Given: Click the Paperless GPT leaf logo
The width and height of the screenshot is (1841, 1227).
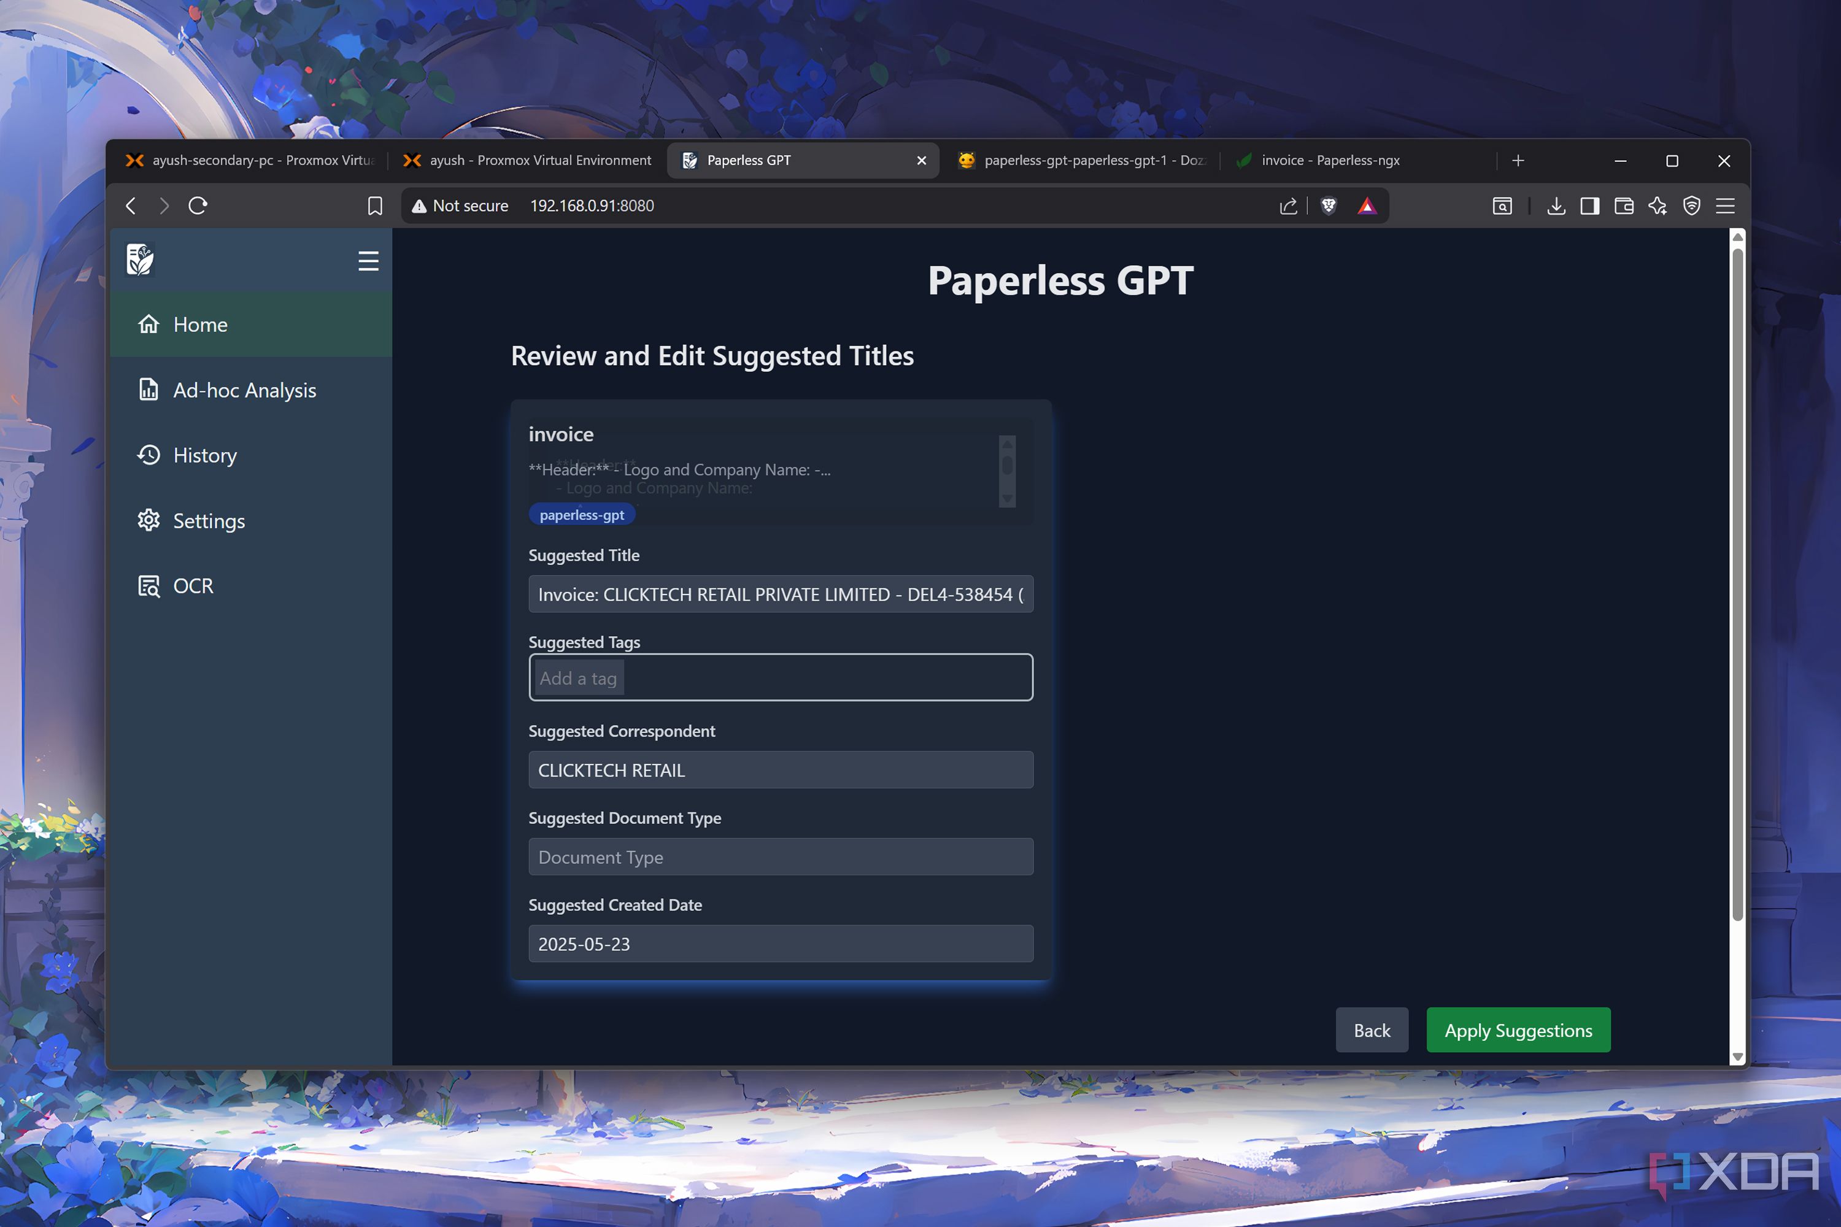Looking at the screenshot, I should pyautogui.click(x=140, y=260).
